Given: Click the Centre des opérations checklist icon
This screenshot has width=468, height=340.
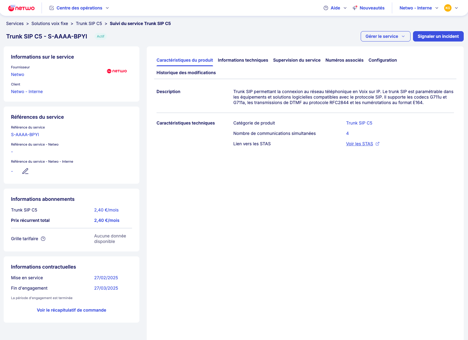Looking at the screenshot, I should click(x=52, y=8).
